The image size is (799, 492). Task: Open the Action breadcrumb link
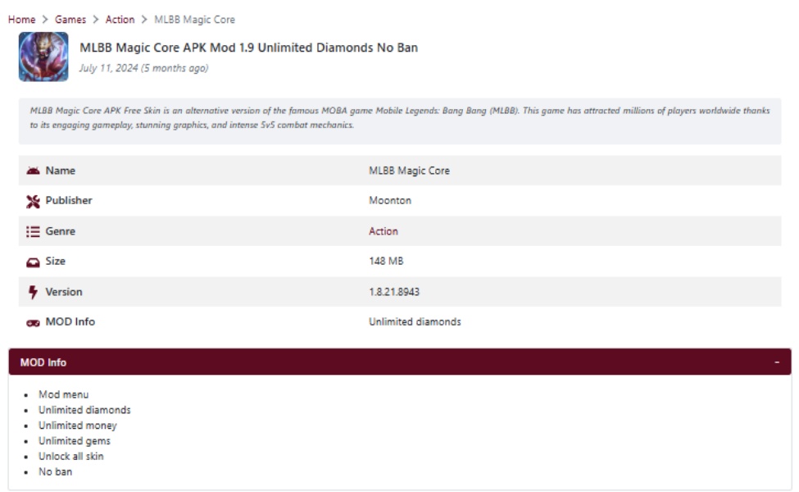pyautogui.click(x=120, y=20)
